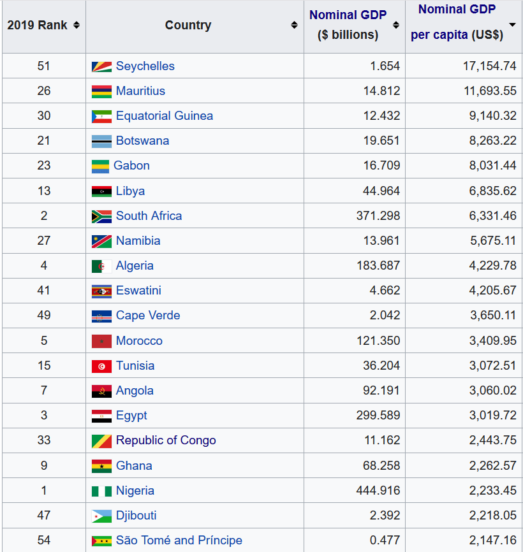
Task: Click the Nigeria flag icon
Action: click(x=101, y=490)
